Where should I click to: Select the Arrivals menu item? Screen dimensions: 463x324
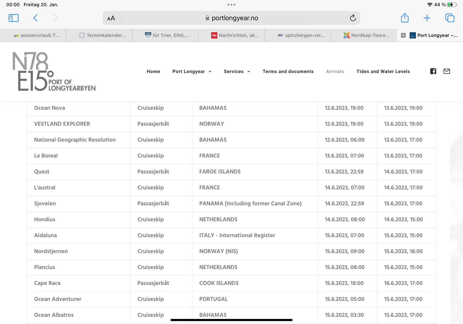click(x=335, y=72)
